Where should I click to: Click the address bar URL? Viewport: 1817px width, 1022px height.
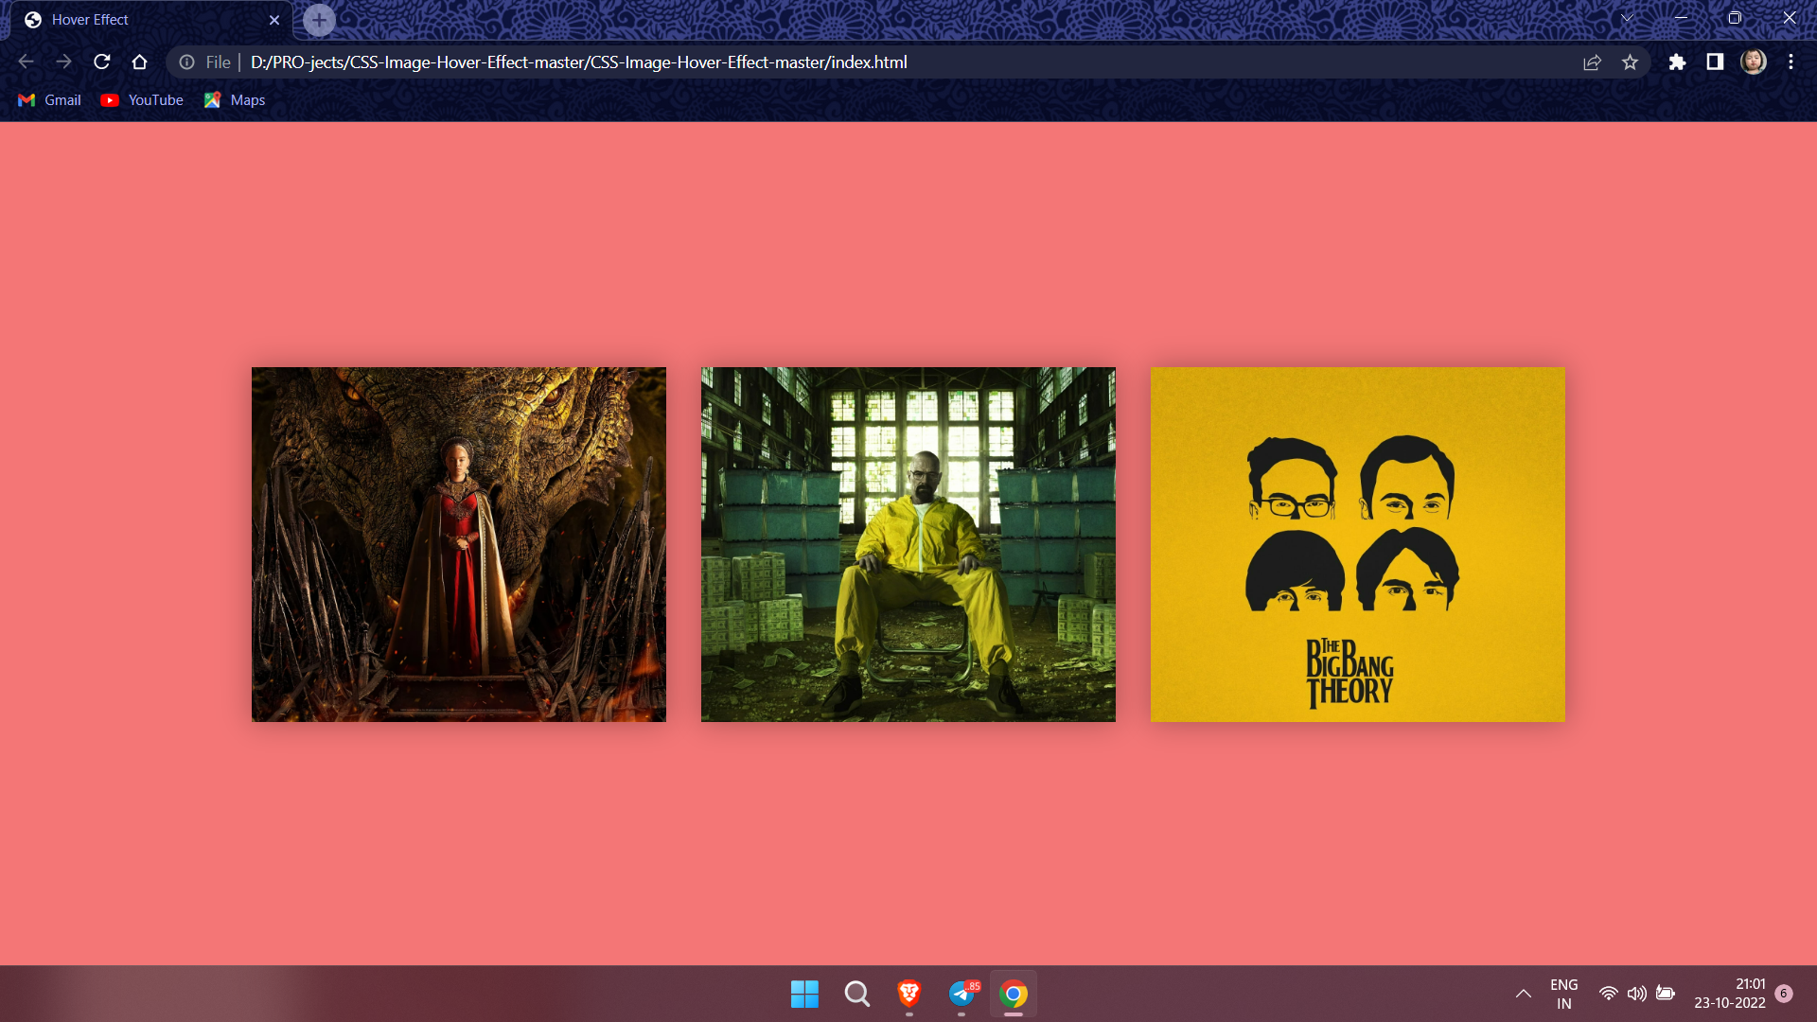pyautogui.click(x=577, y=62)
